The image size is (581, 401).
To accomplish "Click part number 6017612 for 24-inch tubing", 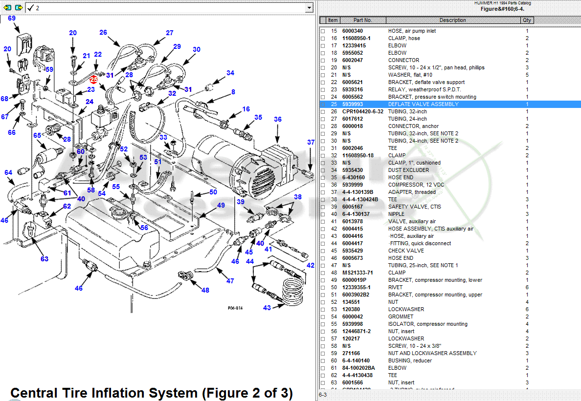I will [x=353, y=119].
